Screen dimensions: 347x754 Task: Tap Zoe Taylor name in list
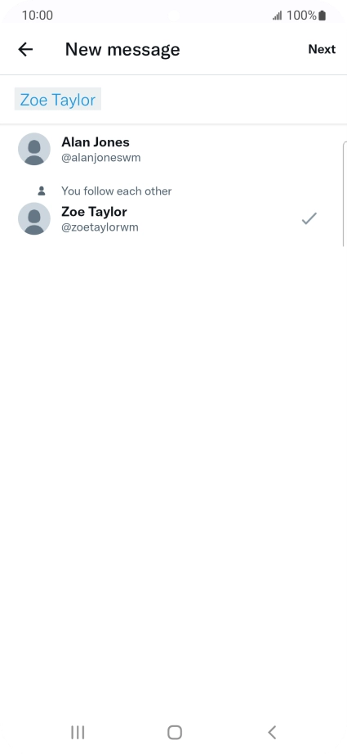[x=94, y=212]
